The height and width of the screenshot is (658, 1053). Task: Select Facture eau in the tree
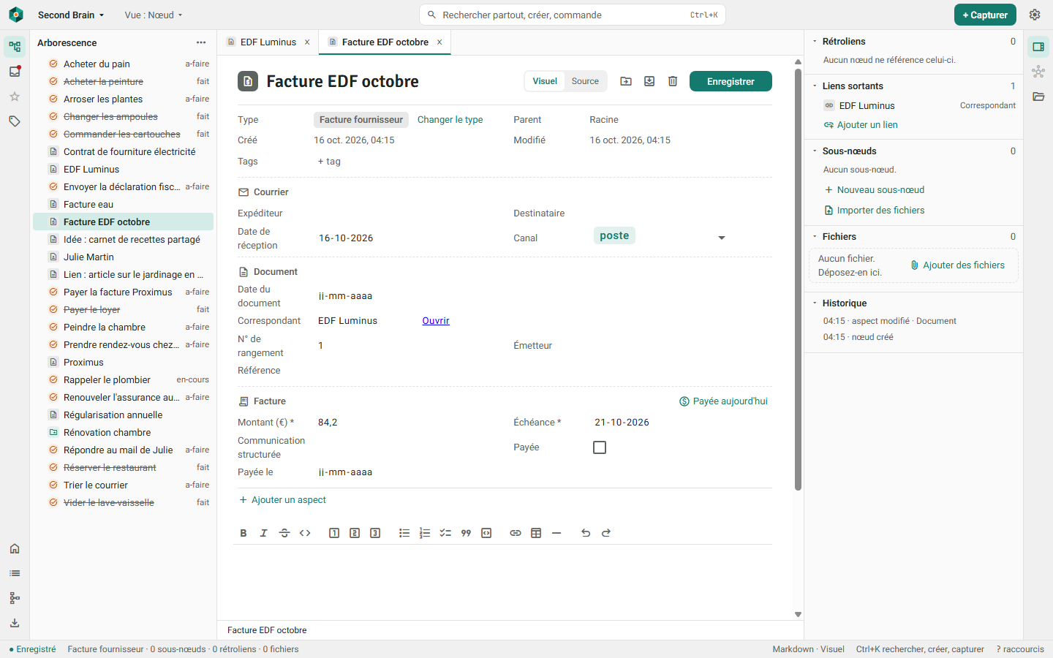pos(123,205)
